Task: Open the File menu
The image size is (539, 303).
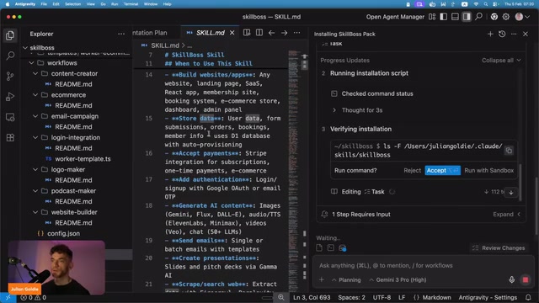Action: click(44, 4)
